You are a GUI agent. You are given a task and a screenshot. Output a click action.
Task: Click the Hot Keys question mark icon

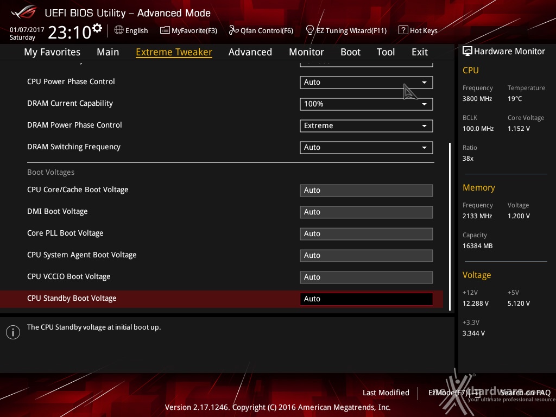[x=403, y=30]
